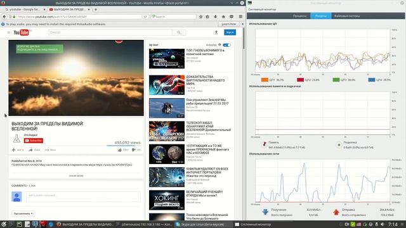Image resolution: width=406 pixels, height=228 pixels.
Task: Open the Earth and Moon video thumbnail
Action: click(167, 154)
